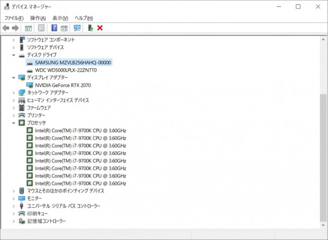Viewport: 328px width, 240px height.
Task: Click the 印刷キュー category icon
Action: click(22, 214)
